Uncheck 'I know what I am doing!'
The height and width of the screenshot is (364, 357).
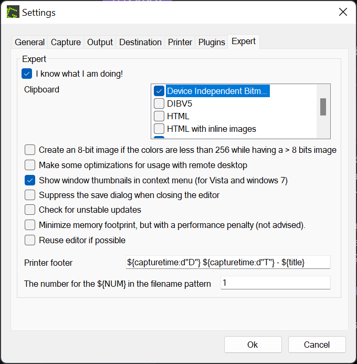[27, 74]
